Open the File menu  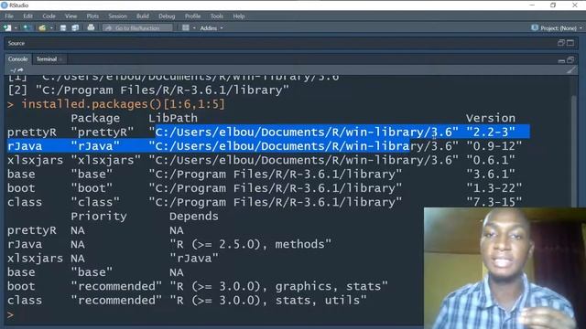pos(9,16)
